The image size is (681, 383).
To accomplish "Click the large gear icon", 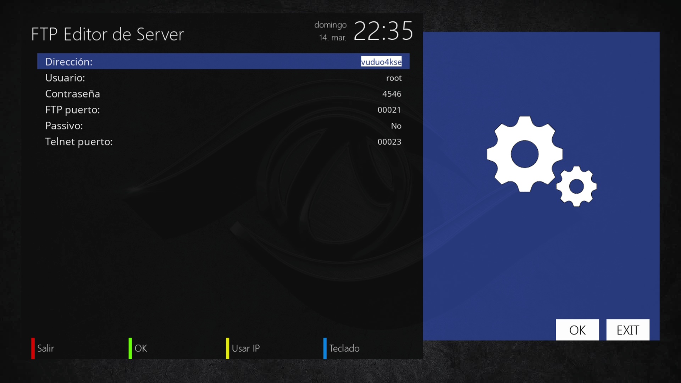I will (524, 154).
